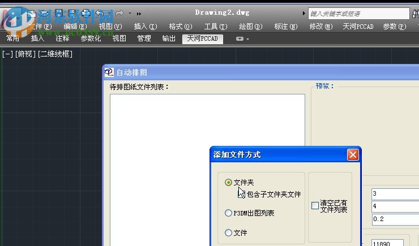Click the input field containing 4

[x=395, y=206]
